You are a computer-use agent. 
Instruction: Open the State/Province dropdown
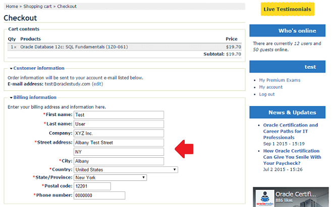110,178
